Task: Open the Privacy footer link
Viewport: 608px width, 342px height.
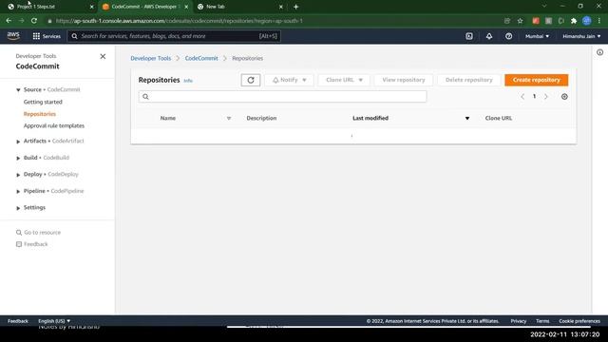Action: click(519, 321)
